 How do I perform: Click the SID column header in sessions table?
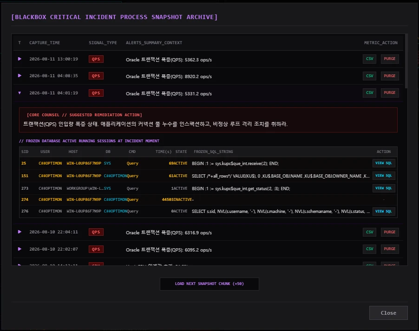pos(25,152)
